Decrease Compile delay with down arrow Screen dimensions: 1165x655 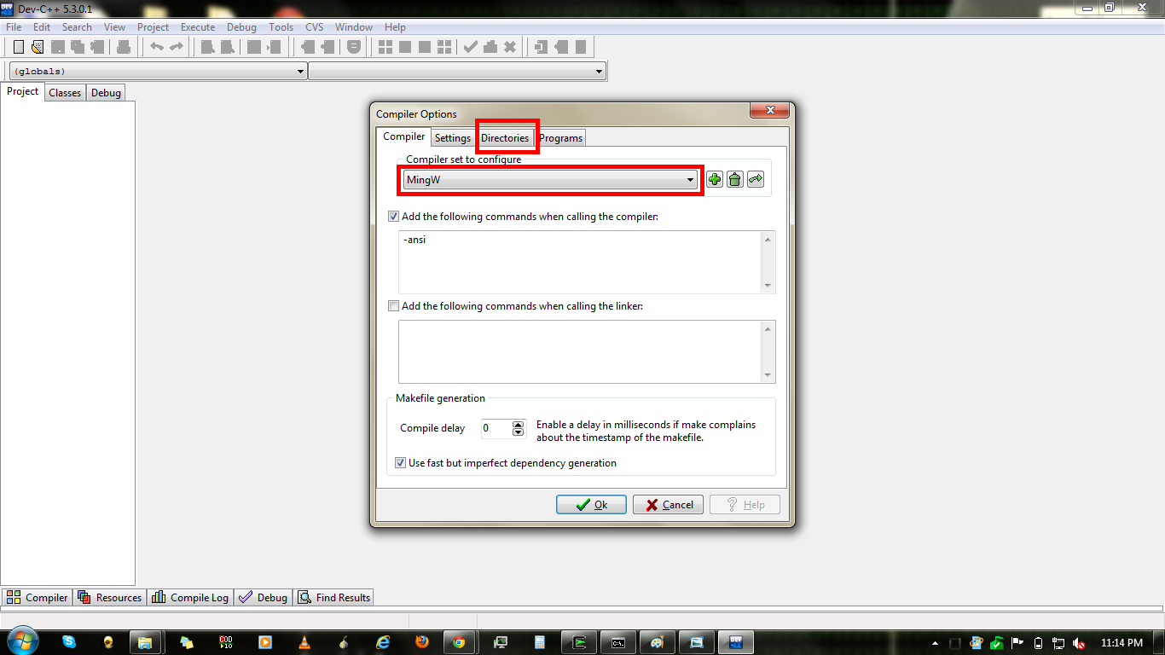(519, 432)
